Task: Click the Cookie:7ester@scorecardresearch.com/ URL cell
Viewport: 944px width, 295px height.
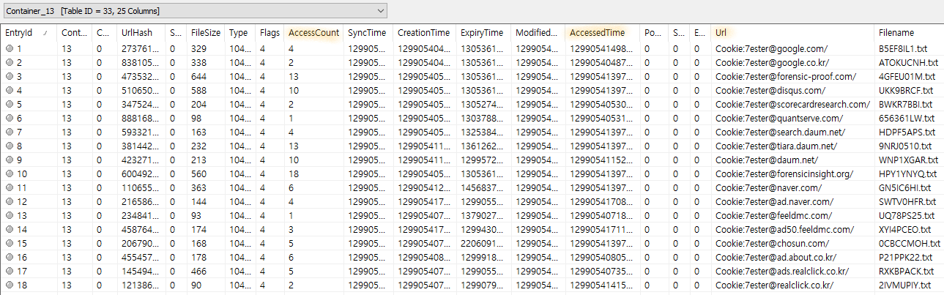Action: [792, 104]
